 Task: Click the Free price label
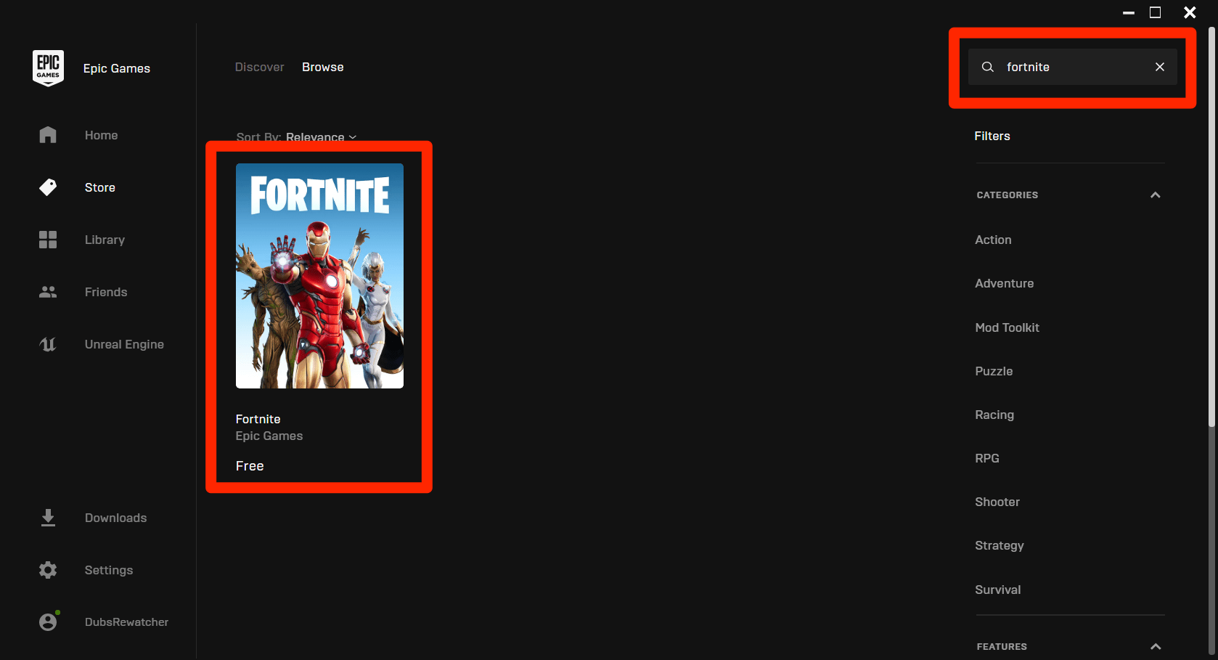pyautogui.click(x=250, y=466)
